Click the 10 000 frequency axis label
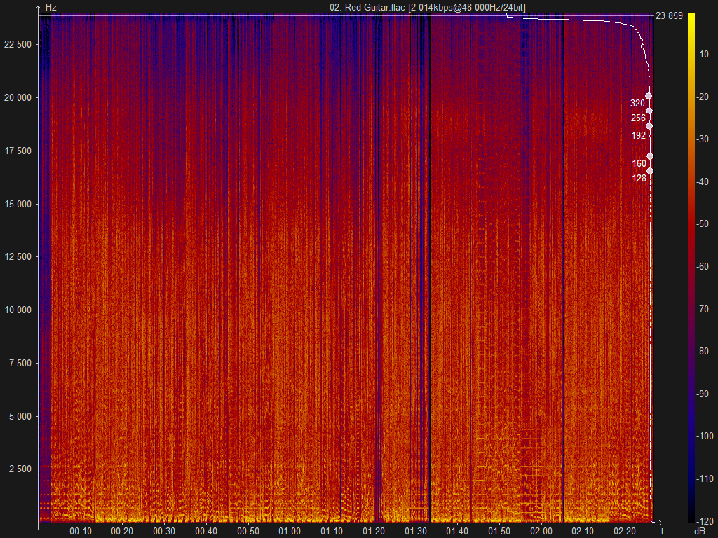This screenshot has width=718, height=538. (18, 310)
